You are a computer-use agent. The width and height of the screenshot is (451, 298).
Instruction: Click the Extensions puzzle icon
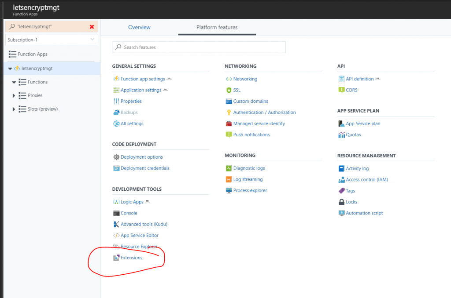point(116,258)
